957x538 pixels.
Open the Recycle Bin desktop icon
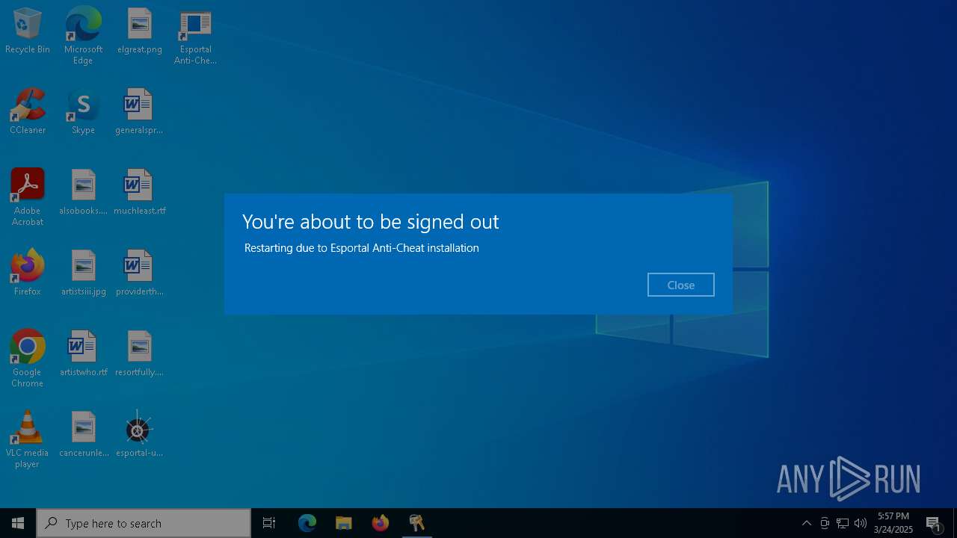click(28, 32)
